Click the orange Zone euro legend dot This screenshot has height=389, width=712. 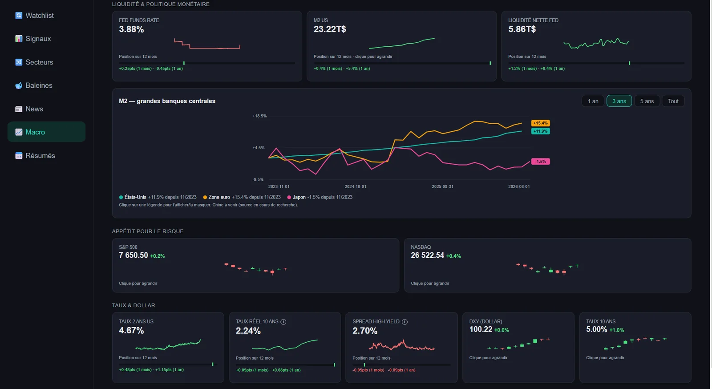pyautogui.click(x=205, y=197)
